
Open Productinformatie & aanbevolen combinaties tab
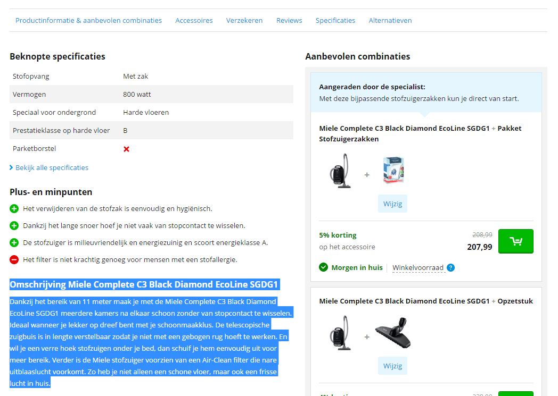(x=88, y=20)
